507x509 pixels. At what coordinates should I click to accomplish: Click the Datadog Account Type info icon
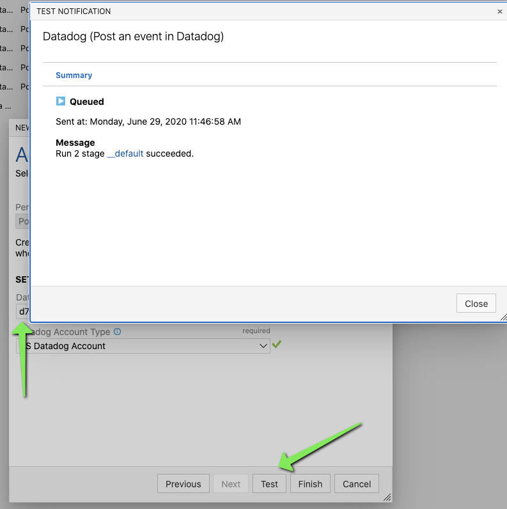point(118,331)
